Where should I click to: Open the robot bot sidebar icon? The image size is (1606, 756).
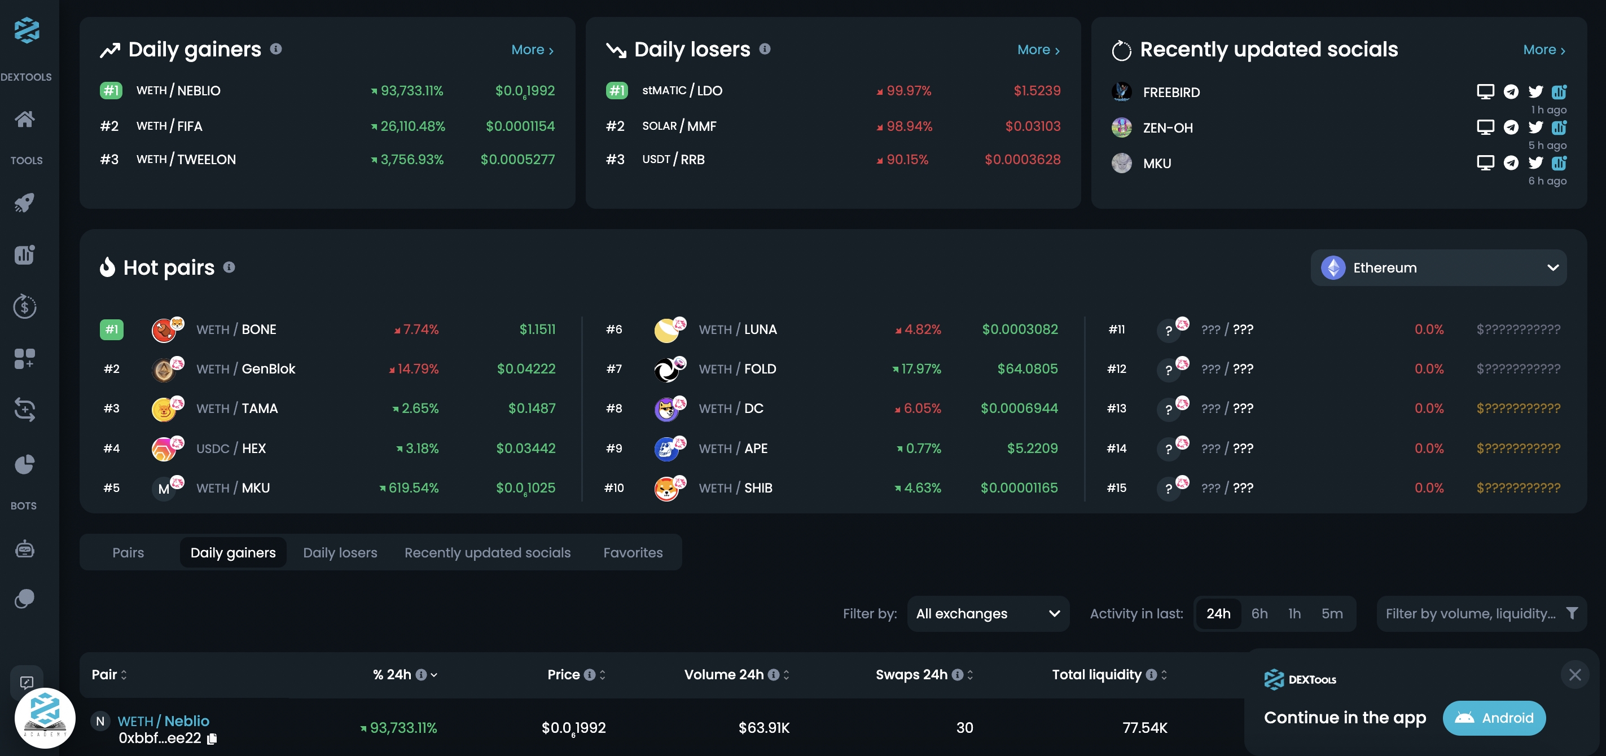click(x=25, y=548)
